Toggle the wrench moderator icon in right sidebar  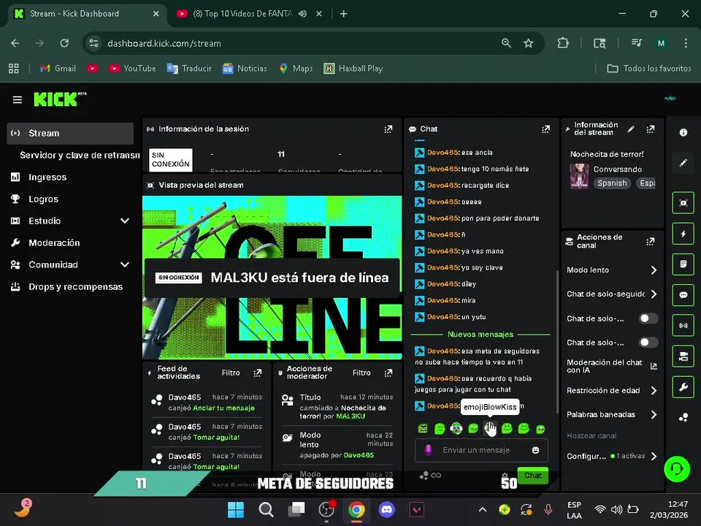tap(683, 386)
